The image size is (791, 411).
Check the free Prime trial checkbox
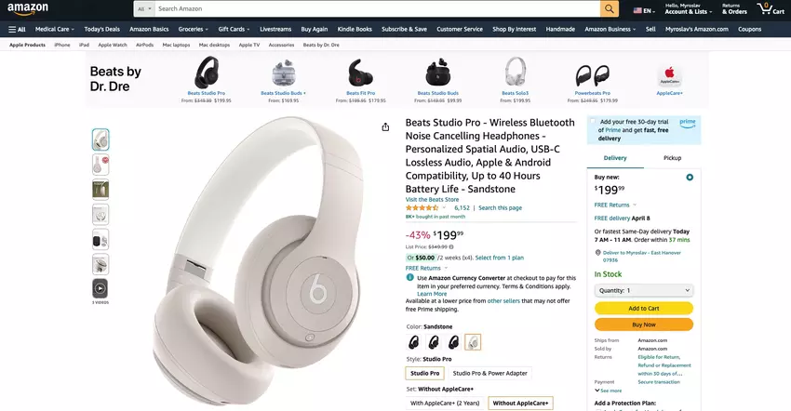(593, 122)
